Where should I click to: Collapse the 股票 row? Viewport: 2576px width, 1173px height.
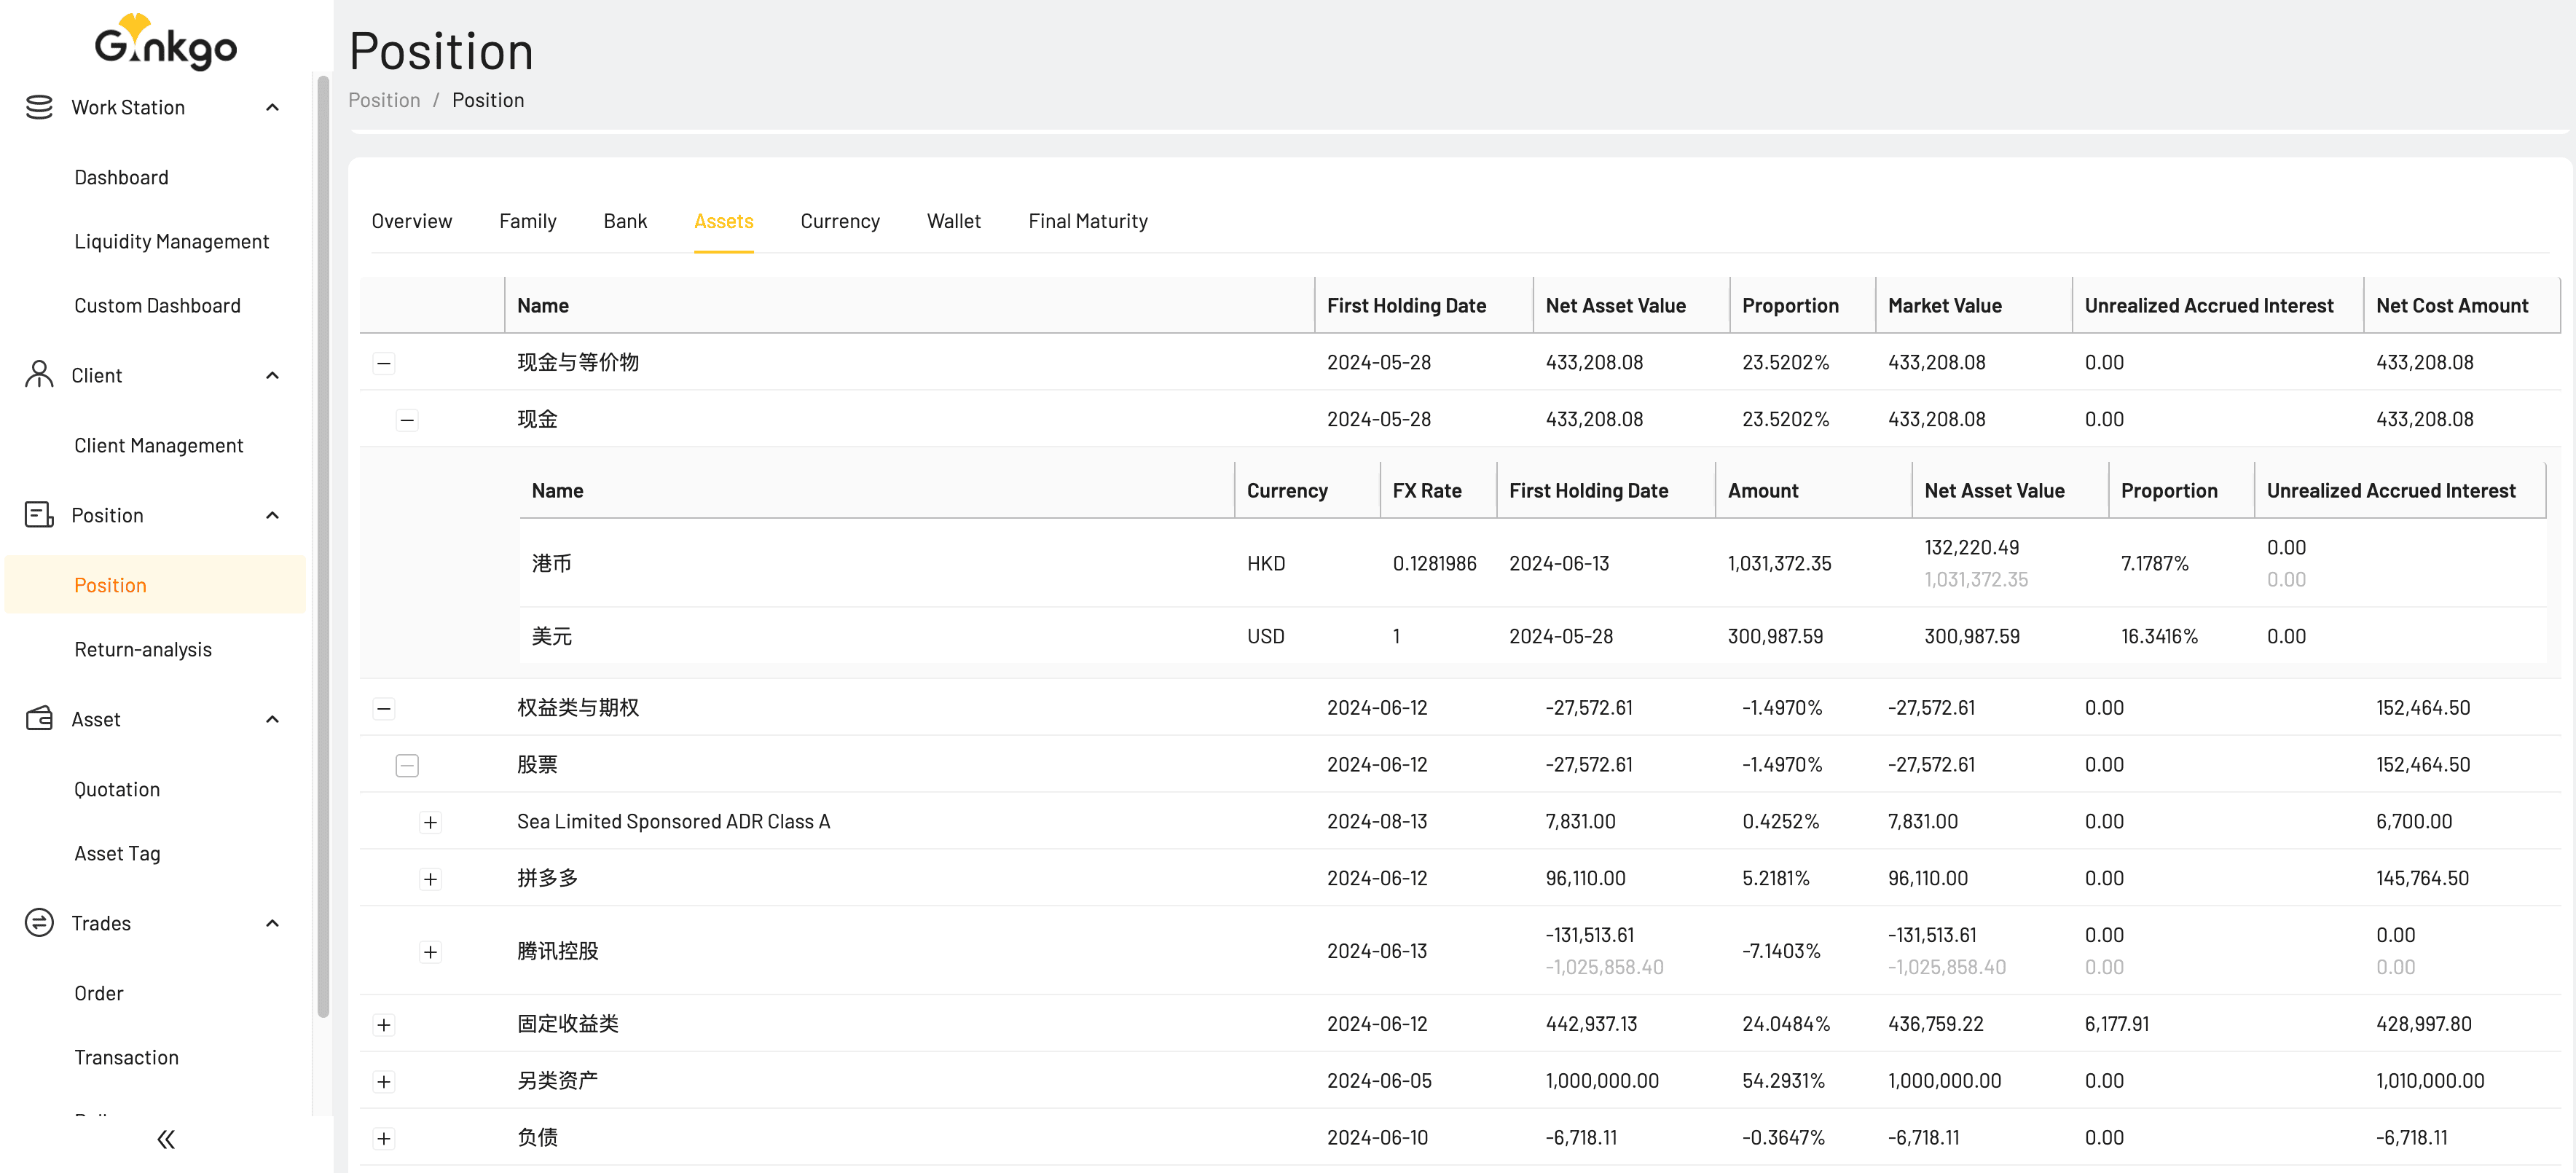(x=407, y=765)
